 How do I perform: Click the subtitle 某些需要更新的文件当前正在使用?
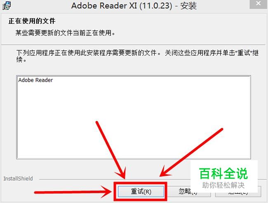[66, 33]
